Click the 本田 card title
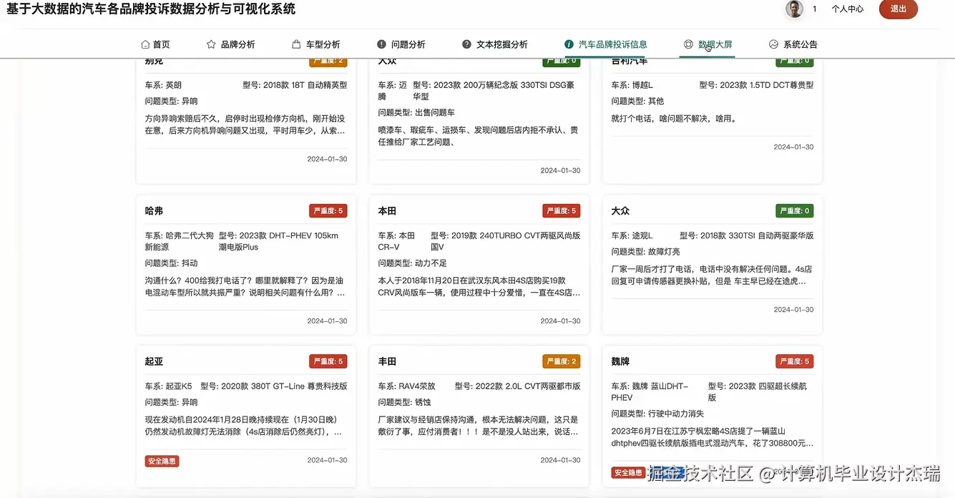Screen dimensions: 955x498 click(387, 211)
